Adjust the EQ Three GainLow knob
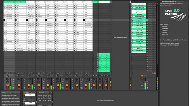 [x=40, y=97]
